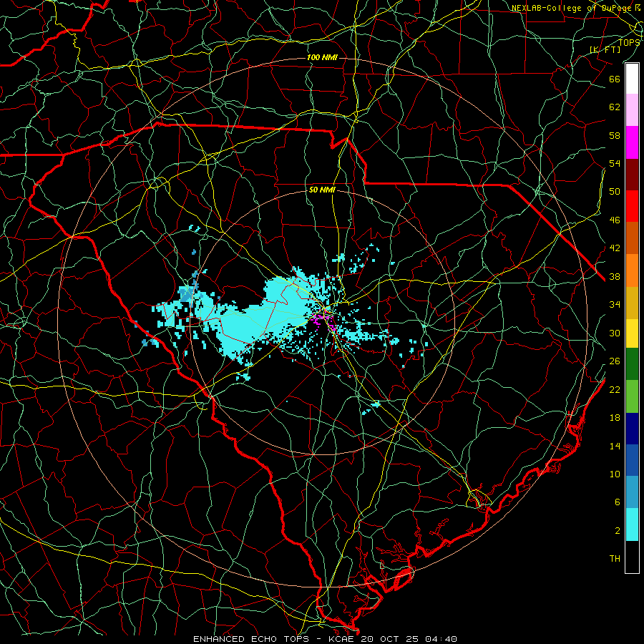Image resolution: width=644 pixels, height=644 pixels.
Task: Click the '04:40' time in caption
Action: point(441,639)
